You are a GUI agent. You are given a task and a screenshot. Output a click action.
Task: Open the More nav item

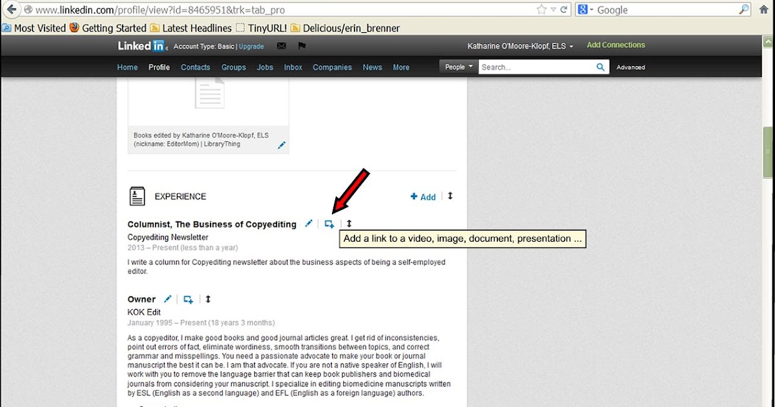coord(401,67)
